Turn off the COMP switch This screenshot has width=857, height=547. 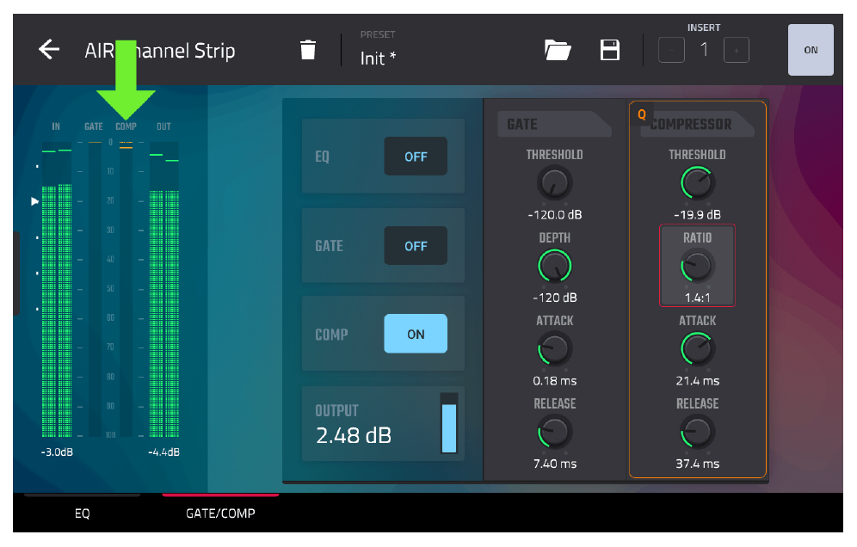[416, 334]
